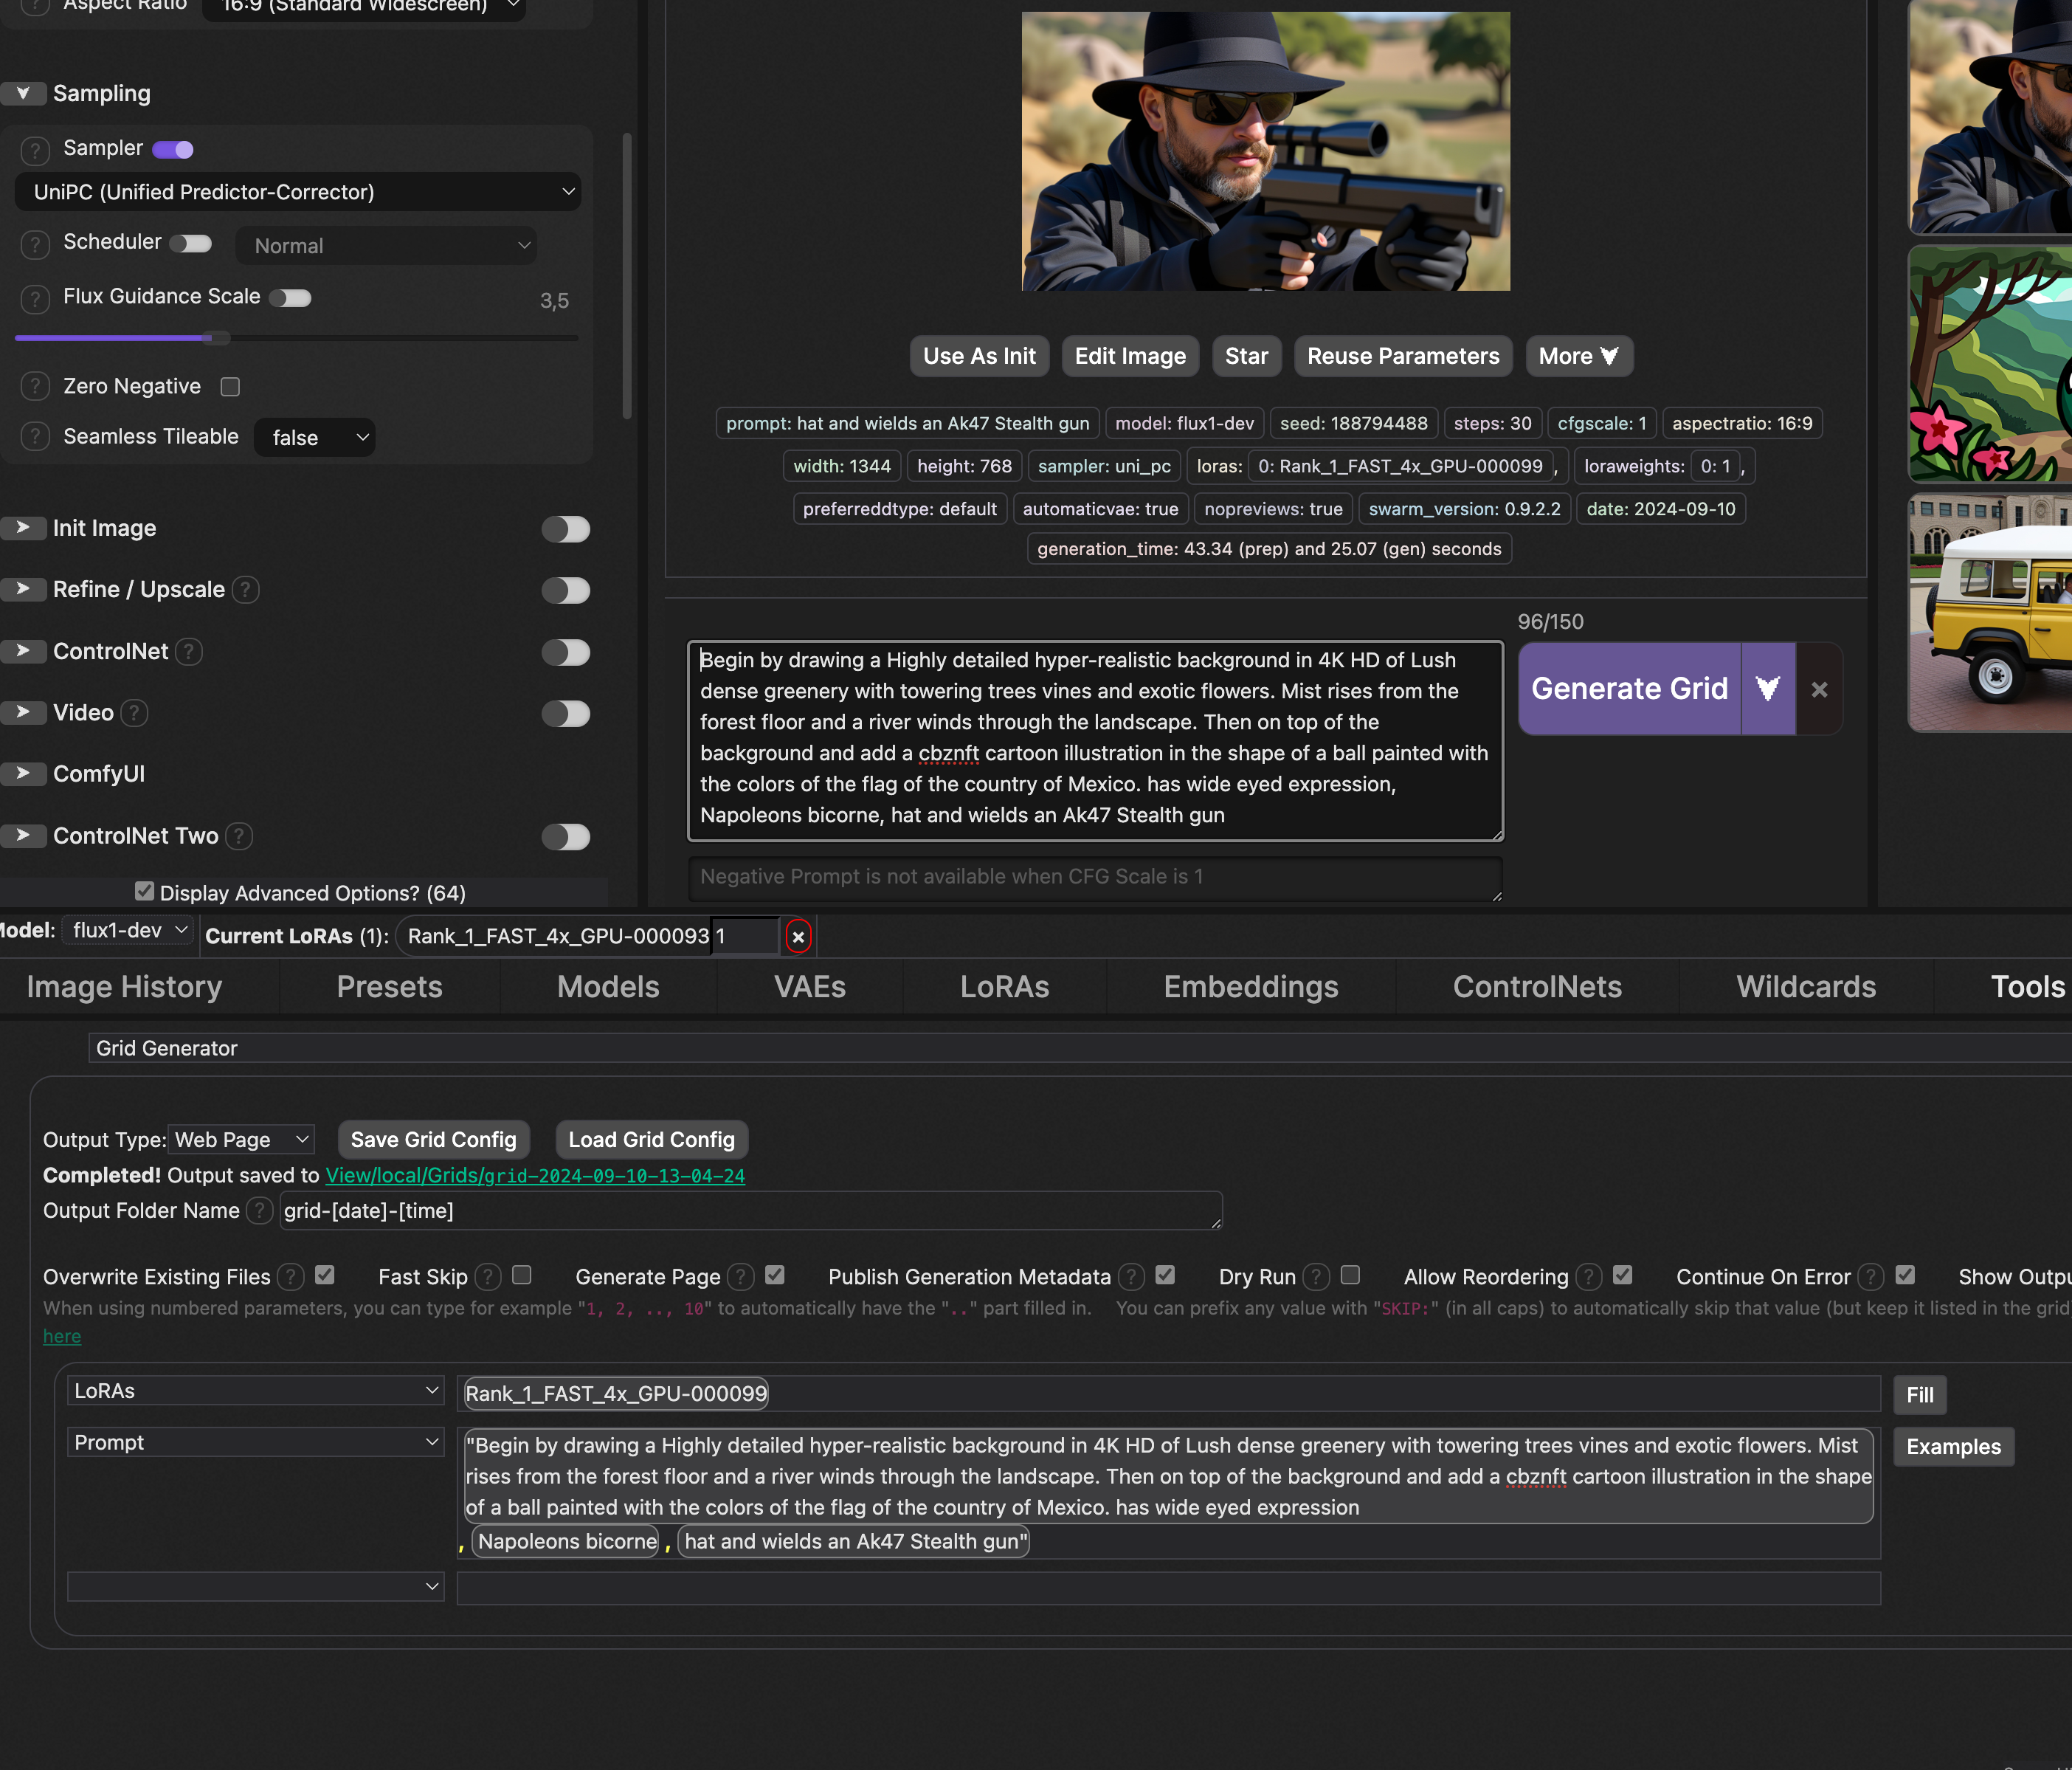Click the help icon next to Sampler

point(35,150)
